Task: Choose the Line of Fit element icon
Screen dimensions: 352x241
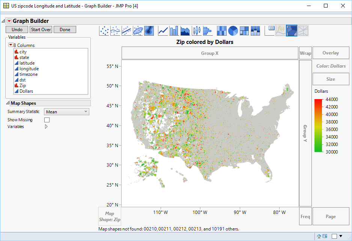Action: click(126, 31)
